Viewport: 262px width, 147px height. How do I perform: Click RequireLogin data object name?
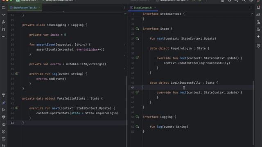point(181,48)
